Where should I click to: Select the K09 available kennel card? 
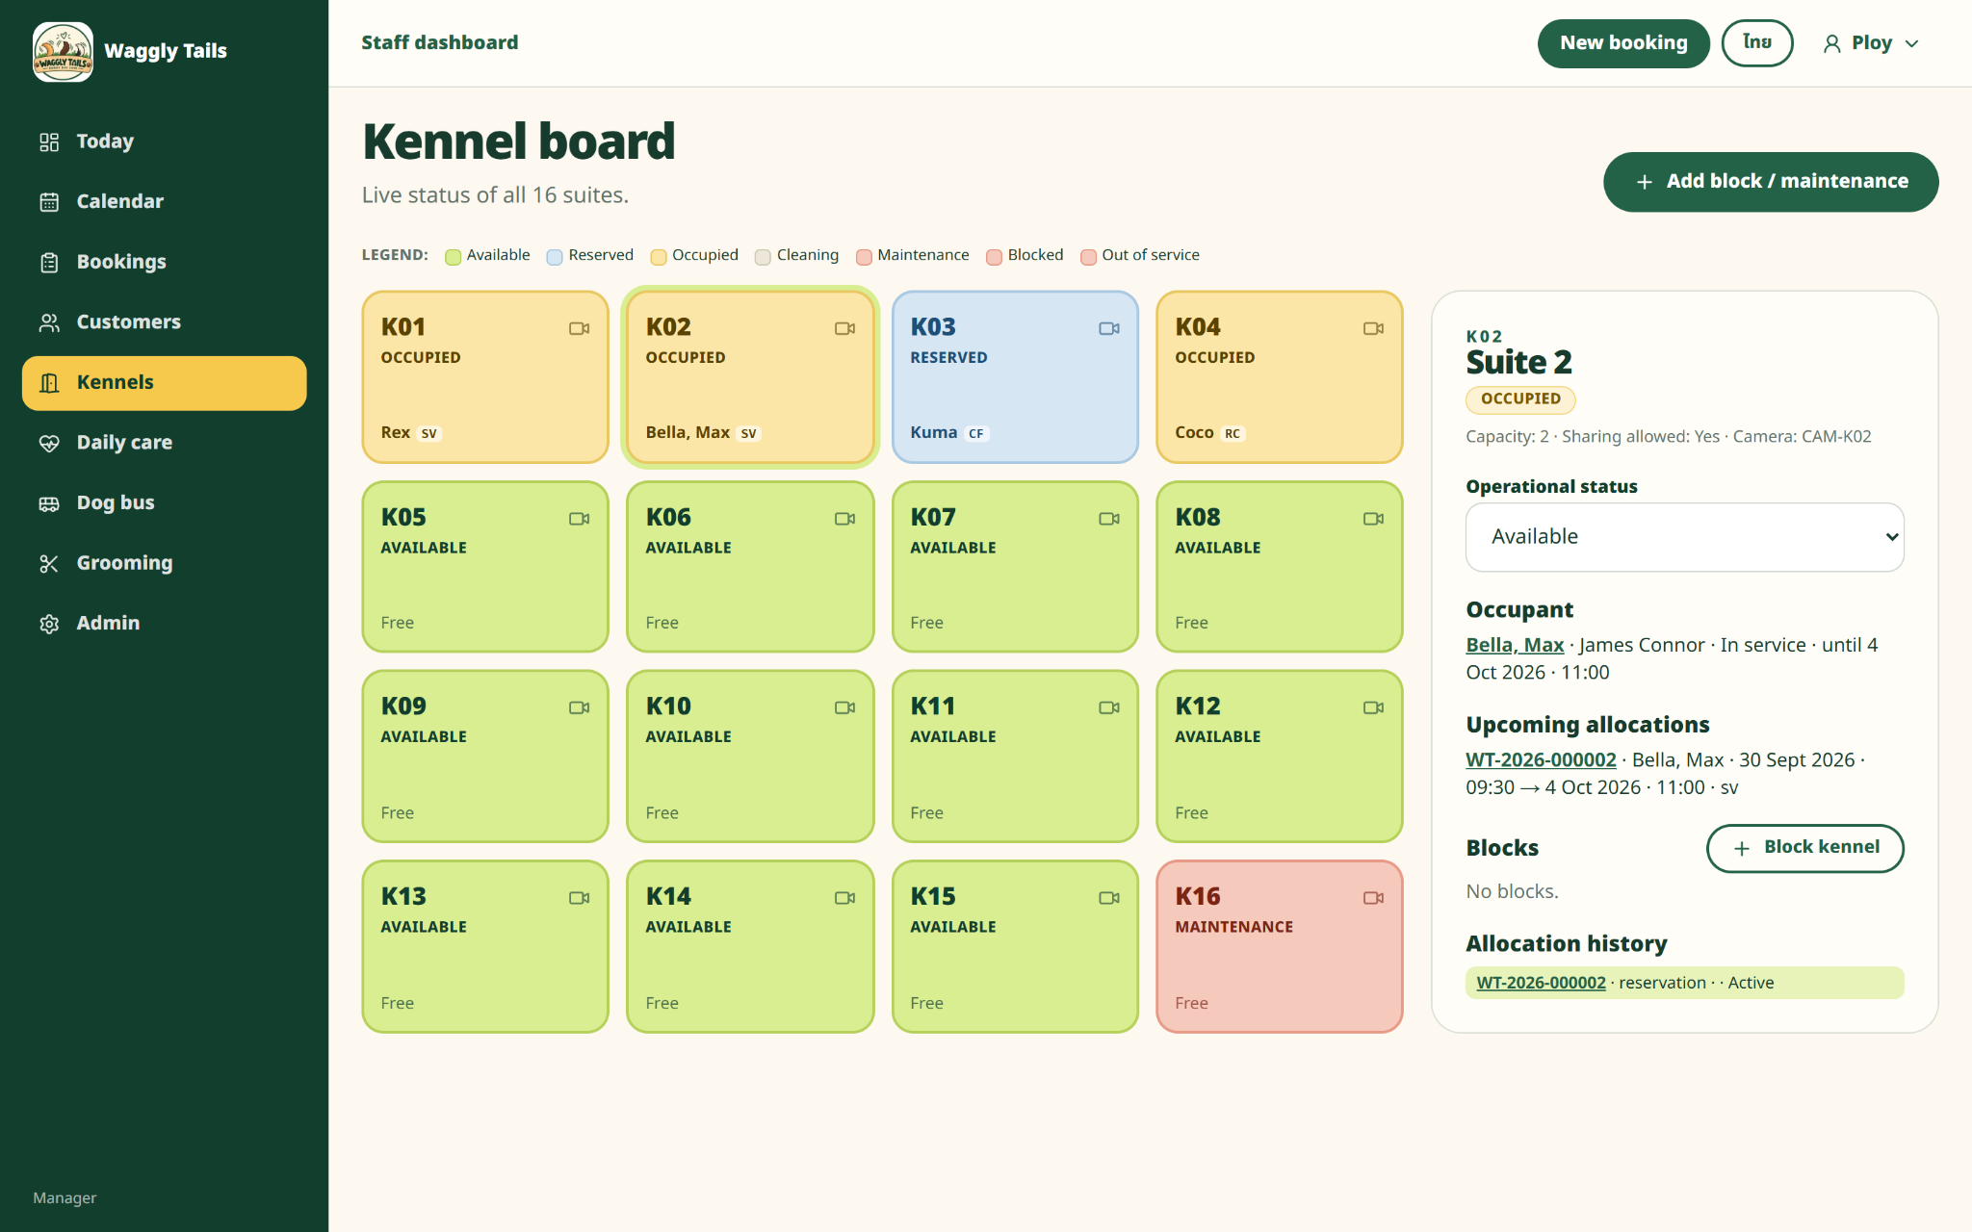485,757
